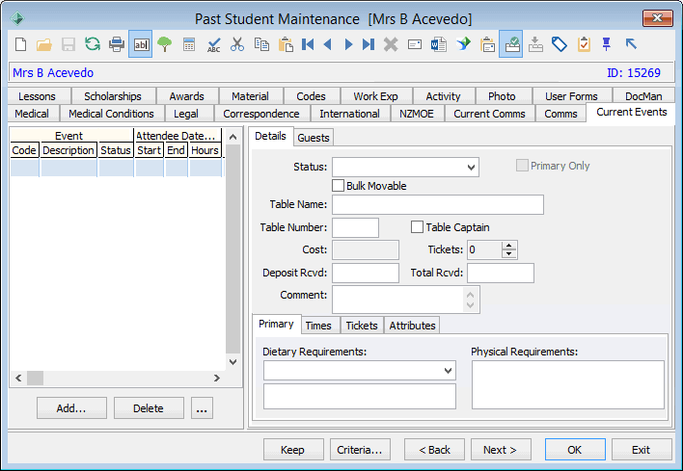This screenshot has width=683, height=471.
Task: Click the diagonal up-left arrow icon
Action: [x=631, y=44]
